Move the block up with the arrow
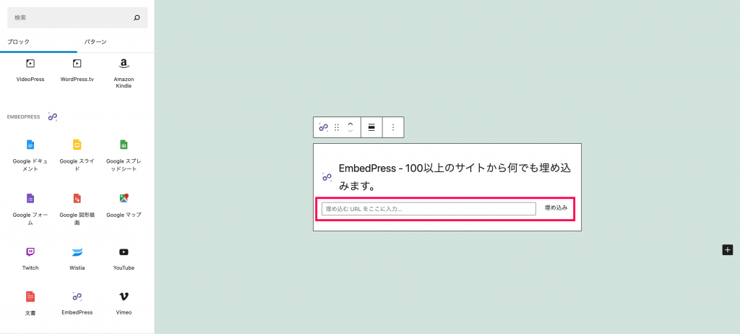Viewport: 740px width, 334px height. [x=350, y=124]
